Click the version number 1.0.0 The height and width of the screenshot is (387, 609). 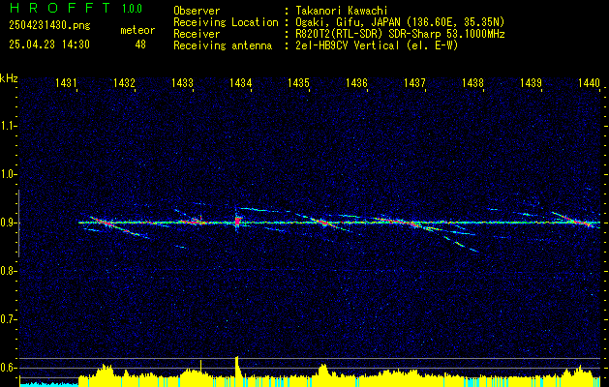click(132, 8)
